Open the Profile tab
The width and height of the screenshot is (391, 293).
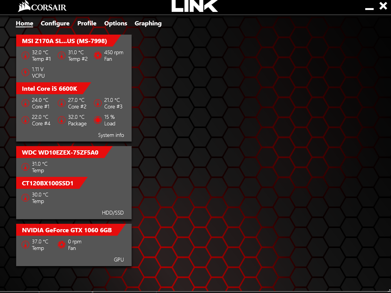(x=87, y=23)
